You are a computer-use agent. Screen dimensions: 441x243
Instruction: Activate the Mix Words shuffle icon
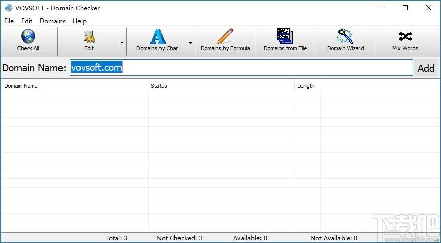[405, 36]
